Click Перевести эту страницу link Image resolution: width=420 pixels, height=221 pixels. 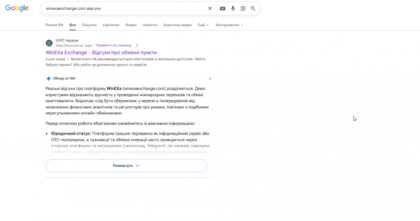tap(114, 45)
